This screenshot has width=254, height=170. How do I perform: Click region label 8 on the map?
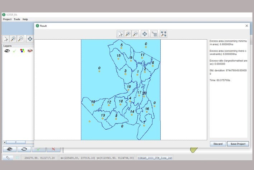pos(116,116)
